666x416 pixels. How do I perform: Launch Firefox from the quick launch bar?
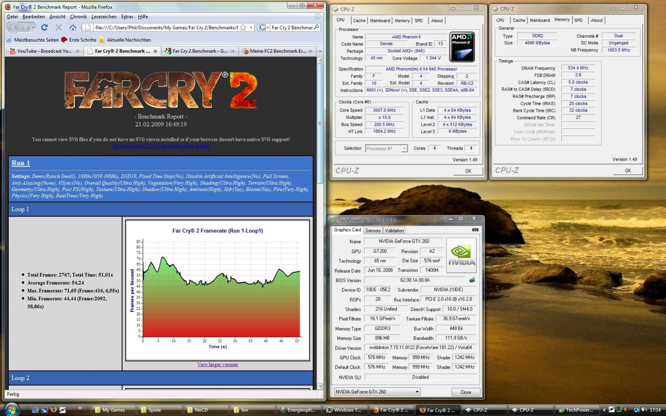[x=54, y=410]
